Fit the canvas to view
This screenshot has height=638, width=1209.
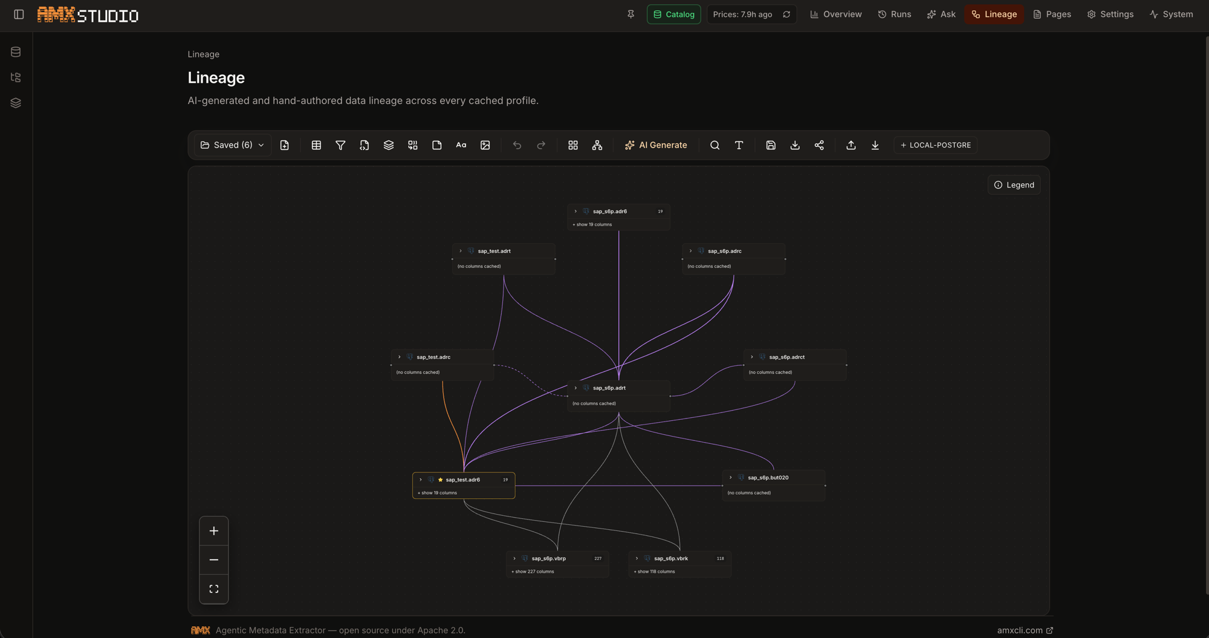pyautogui.click(x=214, y=589)
